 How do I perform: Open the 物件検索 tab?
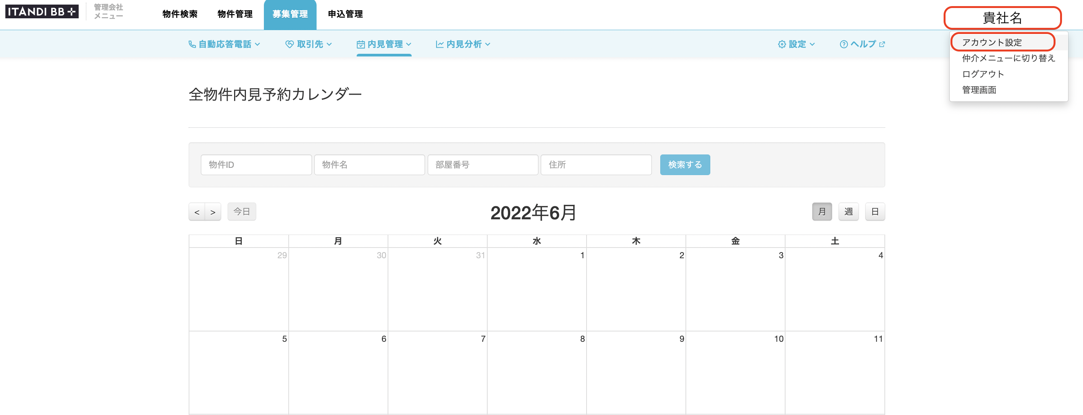(x=180, y=14)
